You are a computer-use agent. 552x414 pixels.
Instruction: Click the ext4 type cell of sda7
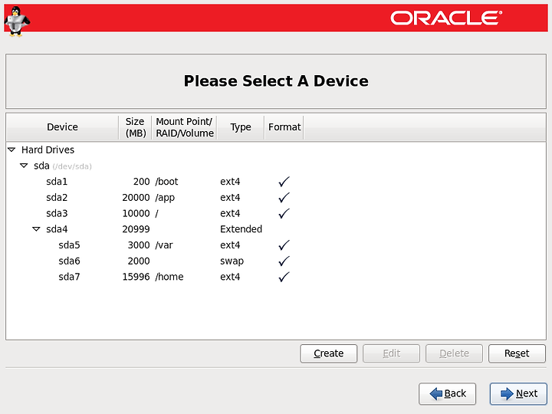click(x=230, y=277)
